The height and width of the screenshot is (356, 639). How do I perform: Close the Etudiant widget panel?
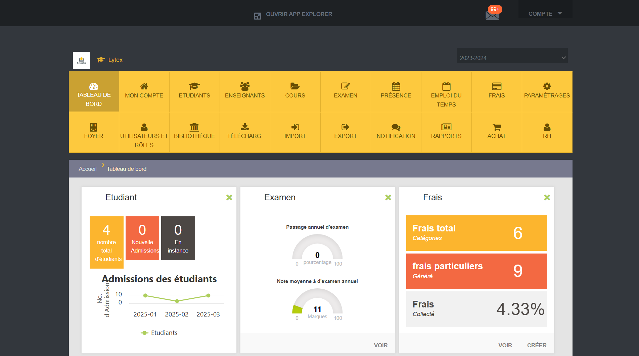[x=229, y=198]
